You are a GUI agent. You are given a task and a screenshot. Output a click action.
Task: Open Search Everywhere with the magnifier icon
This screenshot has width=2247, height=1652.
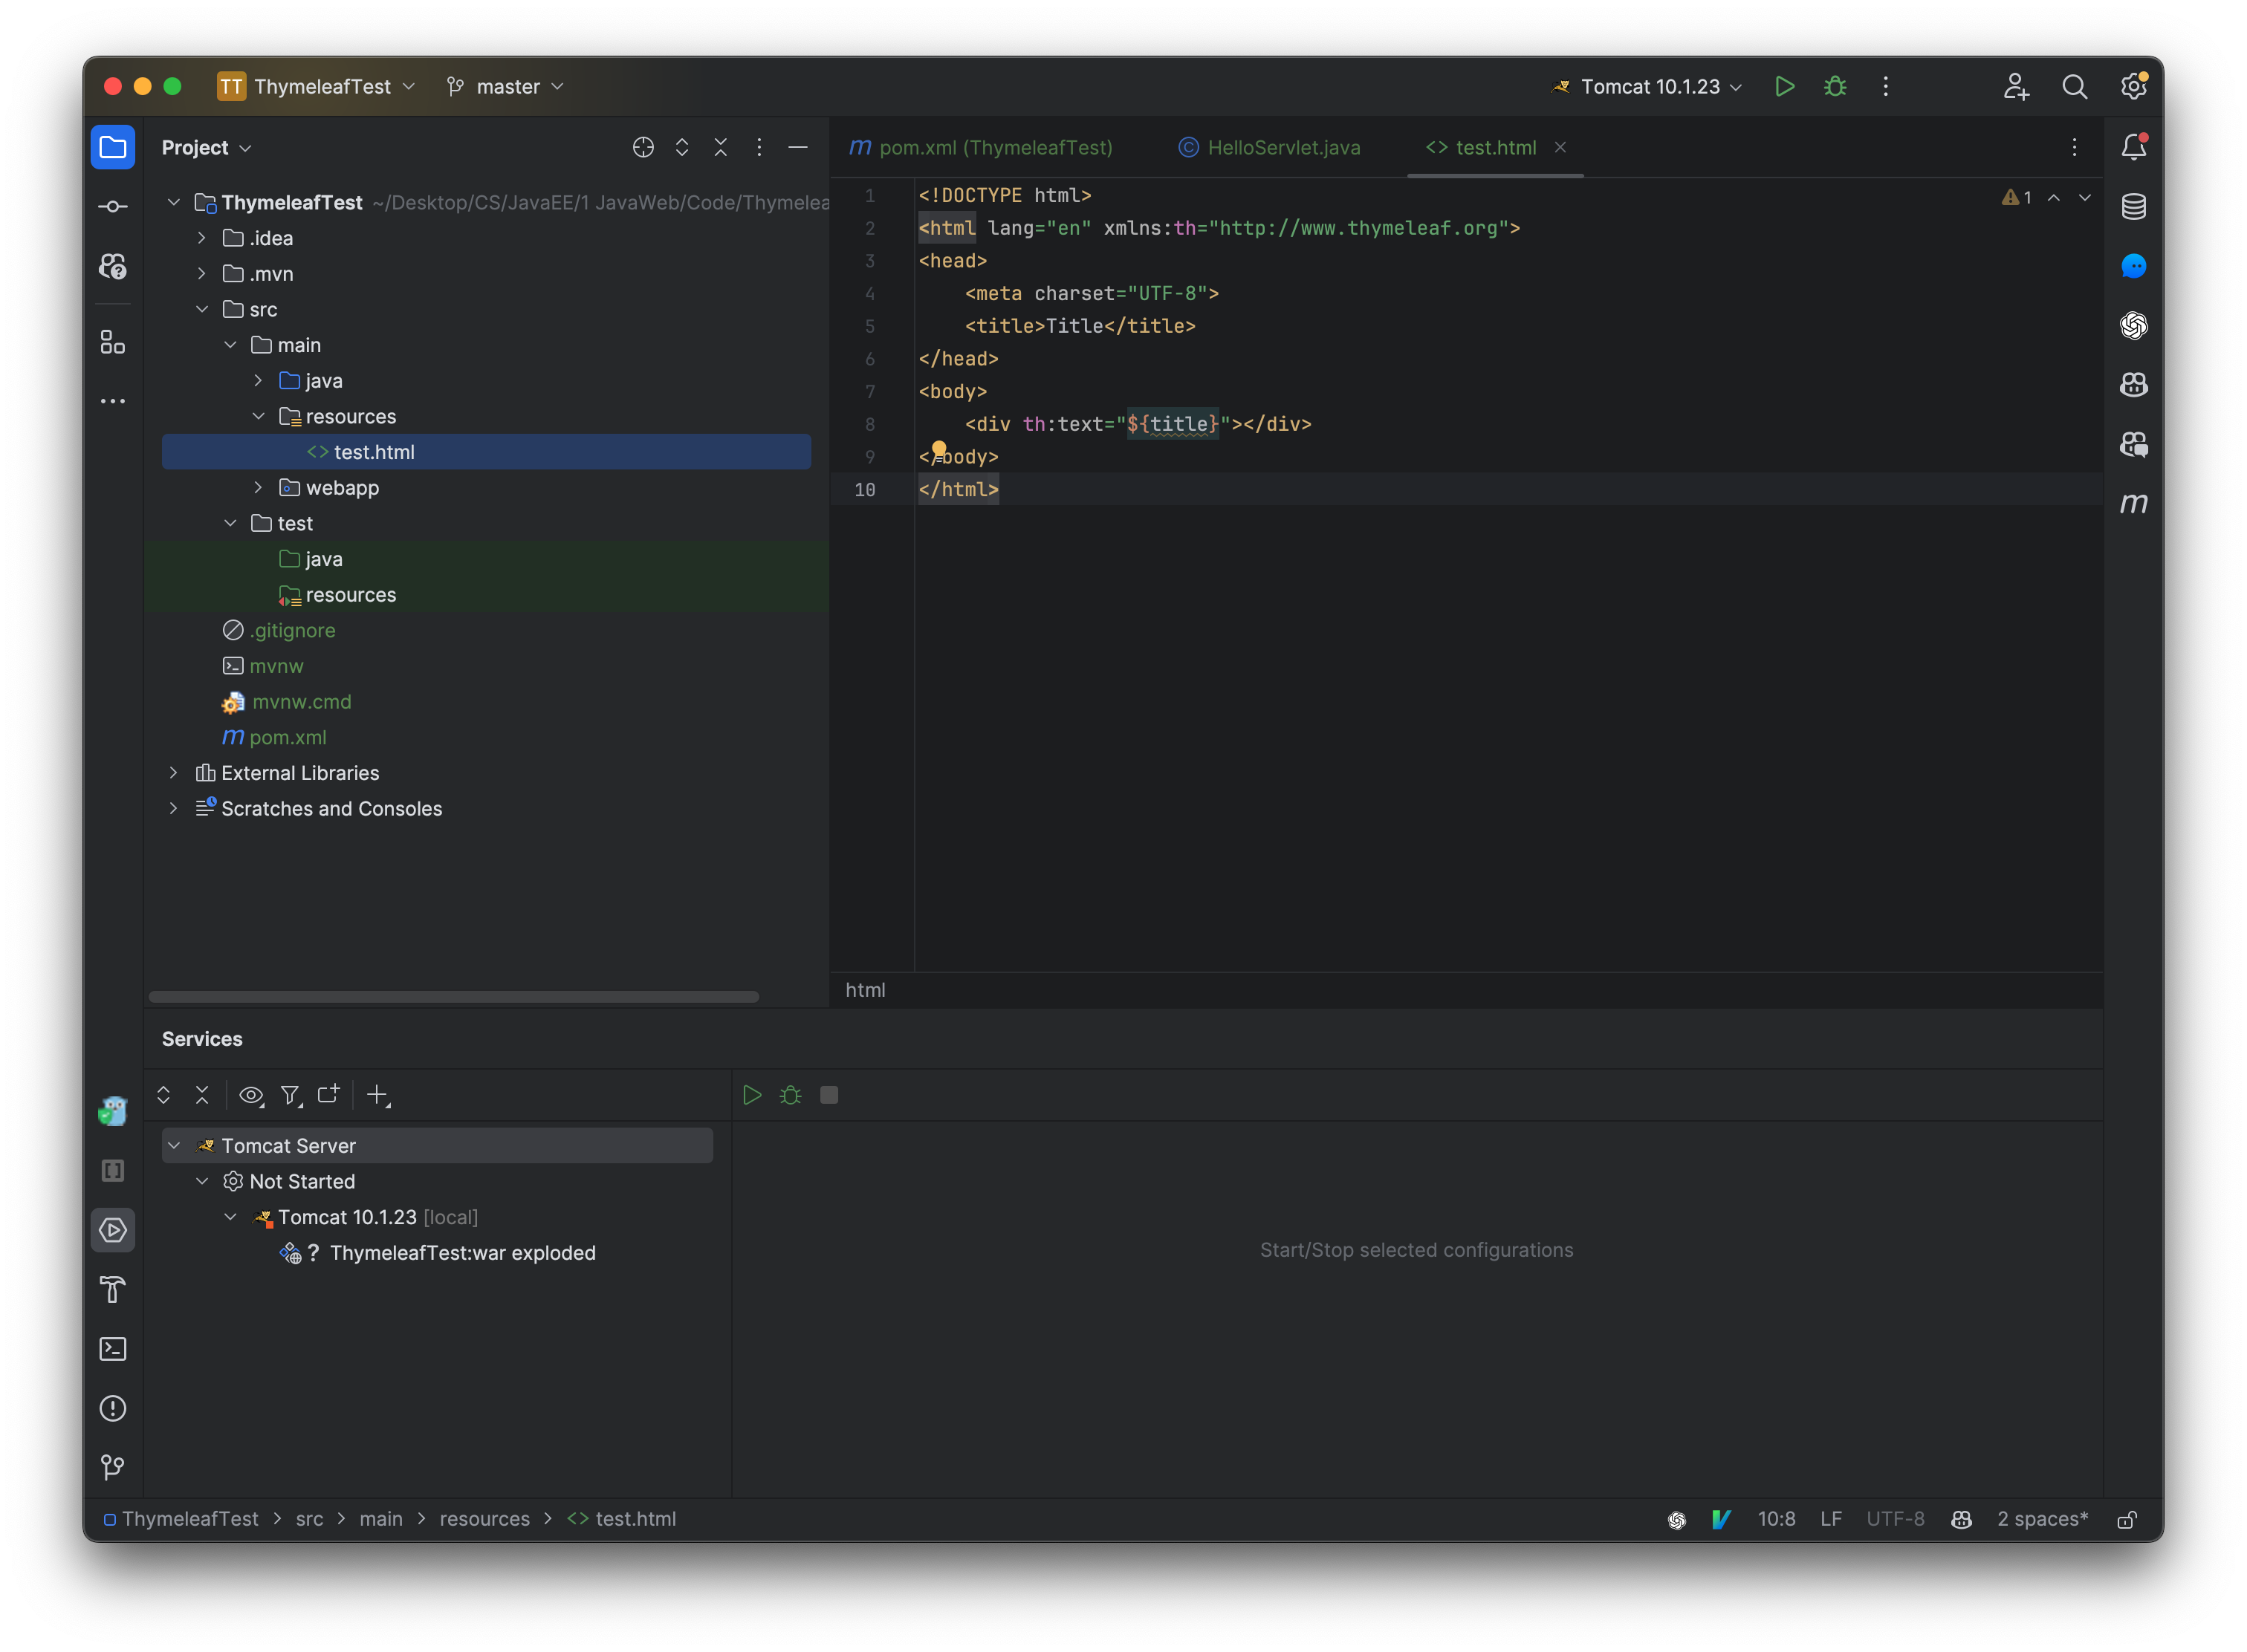click(x=2075, y=87)
